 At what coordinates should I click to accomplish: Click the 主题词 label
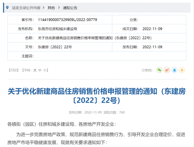[x=28, y=56]
